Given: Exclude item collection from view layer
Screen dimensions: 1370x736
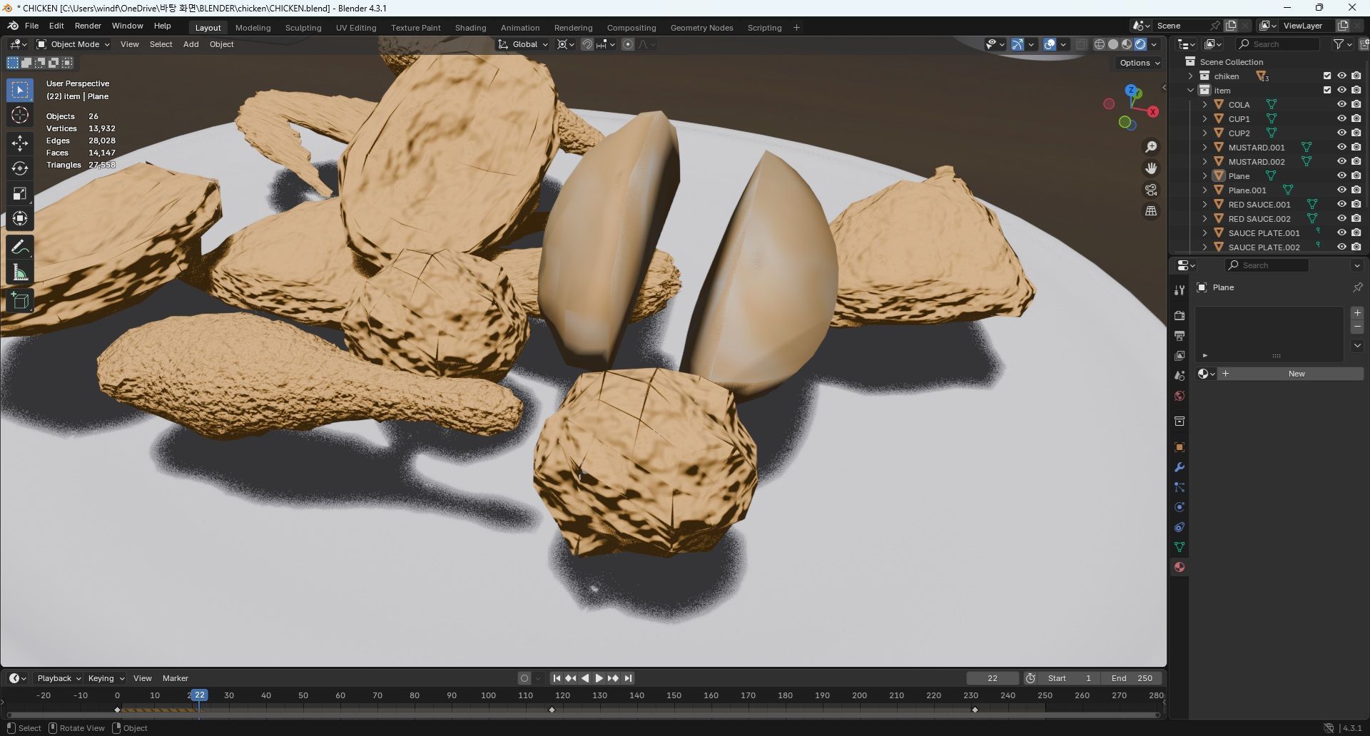Looking at the screenshot, I should (x=1327, y=90).
